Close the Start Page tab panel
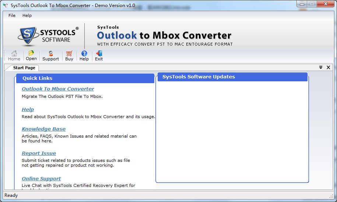 329,67
